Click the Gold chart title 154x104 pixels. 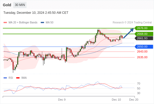[7, 5]
